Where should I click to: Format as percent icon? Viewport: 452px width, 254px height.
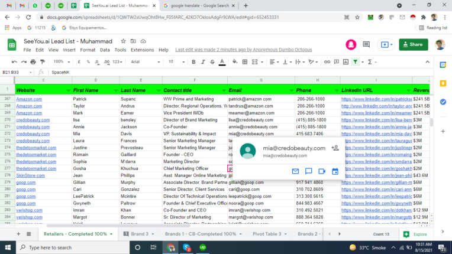point(88,62)
